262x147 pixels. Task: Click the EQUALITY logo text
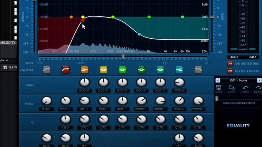point(238,125)
